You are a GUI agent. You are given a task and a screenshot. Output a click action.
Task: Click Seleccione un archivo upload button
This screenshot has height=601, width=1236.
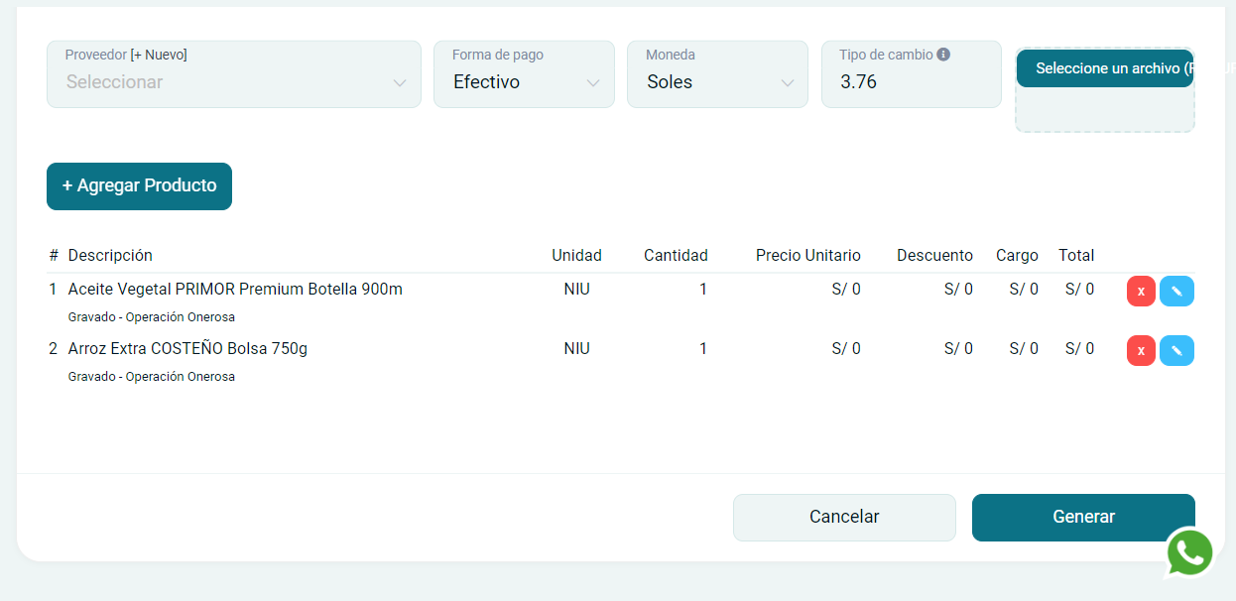(x=1105, y=68)
